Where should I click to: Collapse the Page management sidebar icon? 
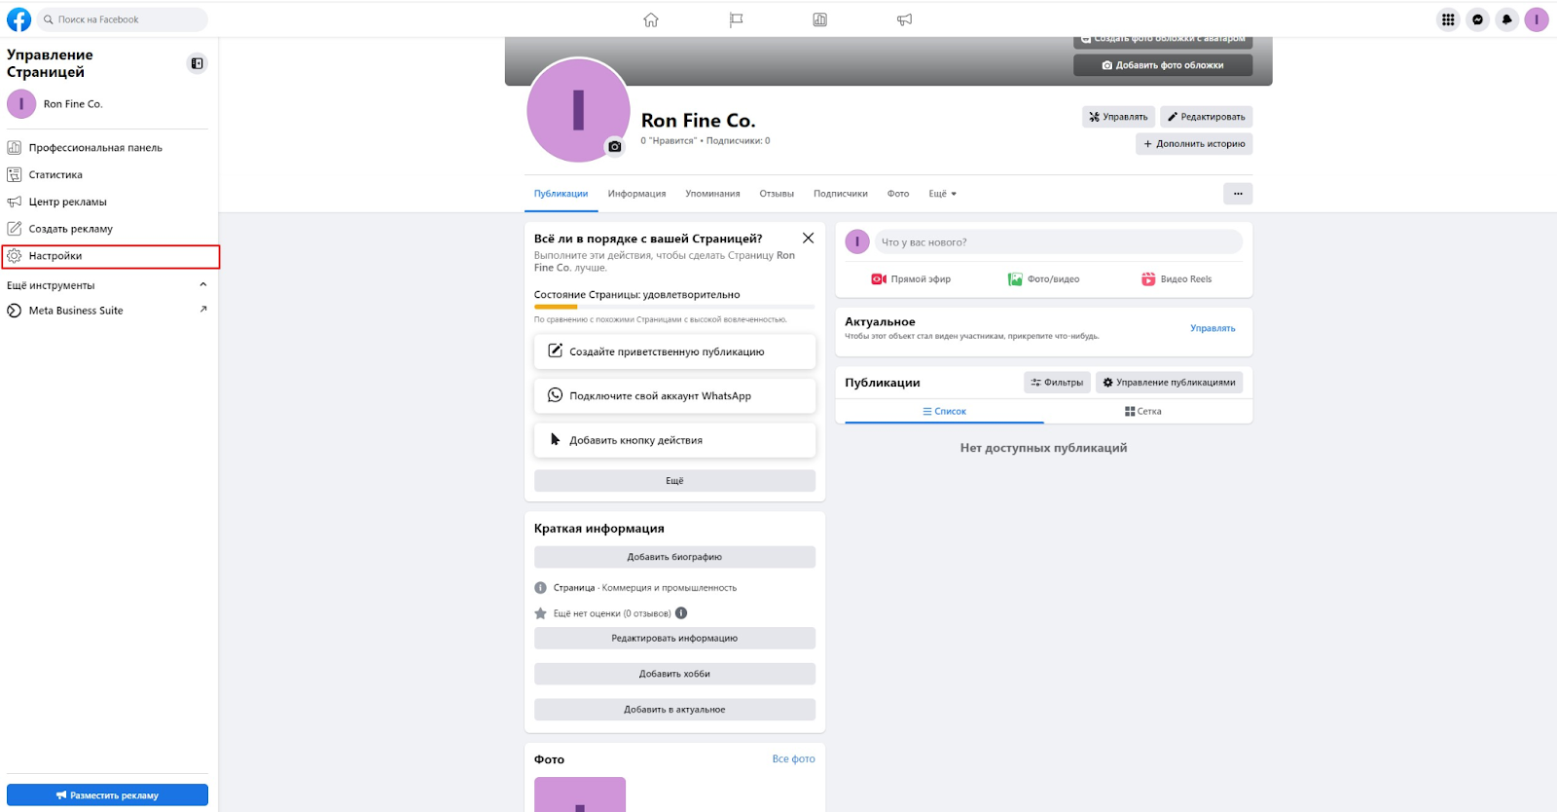click(x=197, y=63)
